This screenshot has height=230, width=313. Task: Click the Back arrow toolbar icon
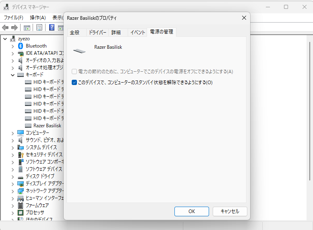click(5, 27)
